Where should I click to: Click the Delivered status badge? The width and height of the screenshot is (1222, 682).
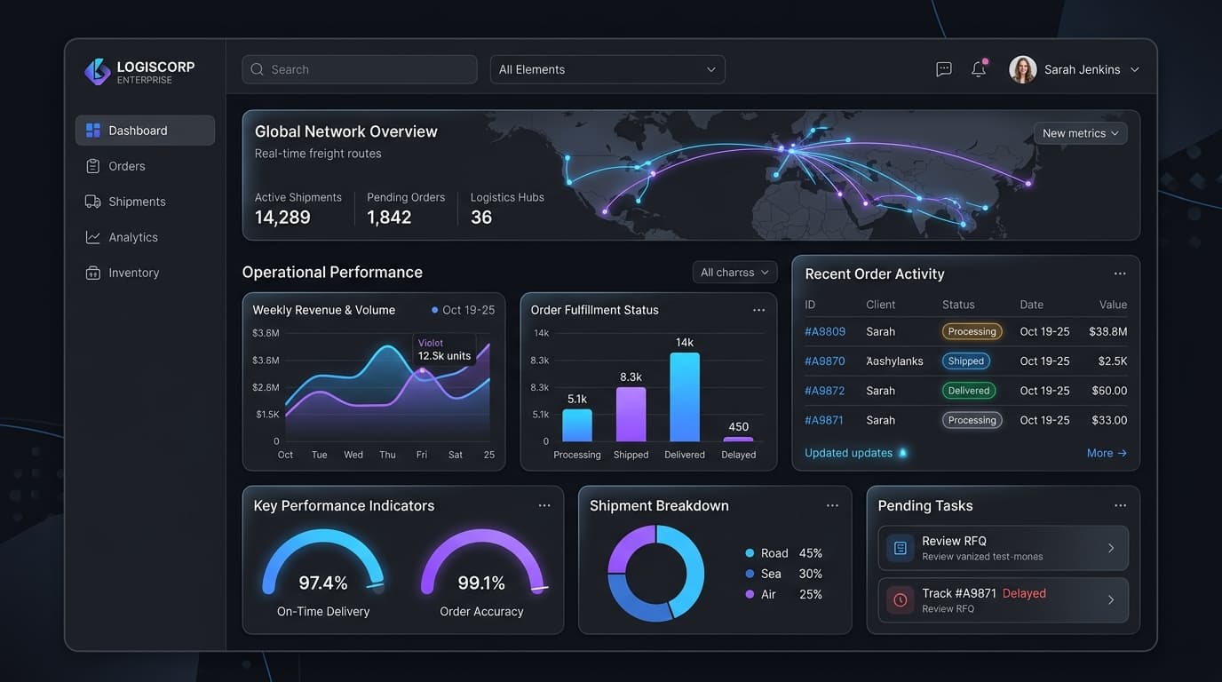pyautogui.click(x=969, y=391)
